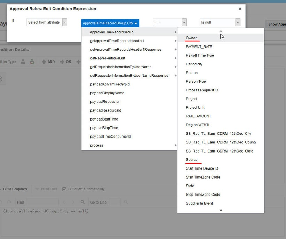
Task: Choose the Start Time Device ID attribute
Action: pos(221,168)
